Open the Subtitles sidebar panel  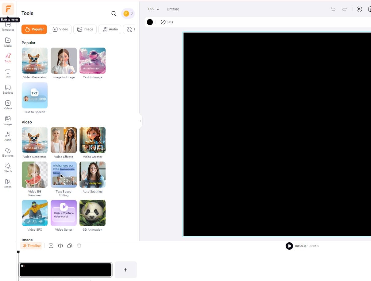point(8,89)
